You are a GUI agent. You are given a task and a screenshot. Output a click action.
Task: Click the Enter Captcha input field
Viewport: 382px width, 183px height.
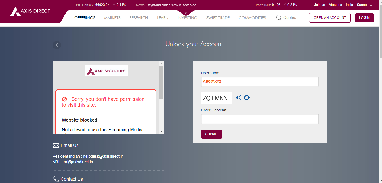pyautogui.click(x=260, y=119)
